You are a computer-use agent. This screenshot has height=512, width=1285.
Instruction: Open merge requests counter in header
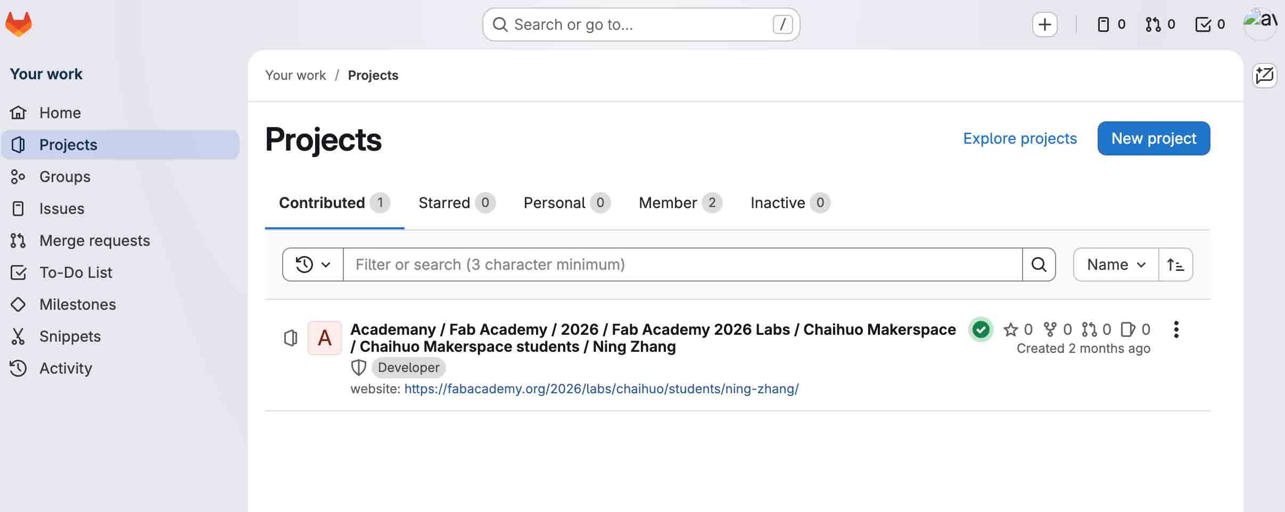click(x=1160, y=24)
